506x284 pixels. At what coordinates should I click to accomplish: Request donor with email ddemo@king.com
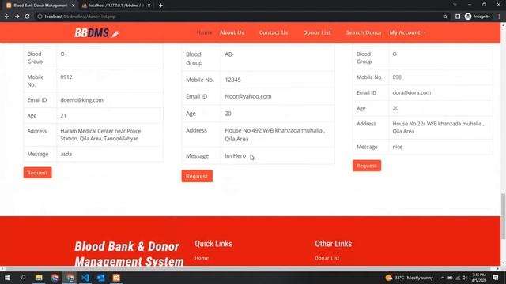point(37,173)
